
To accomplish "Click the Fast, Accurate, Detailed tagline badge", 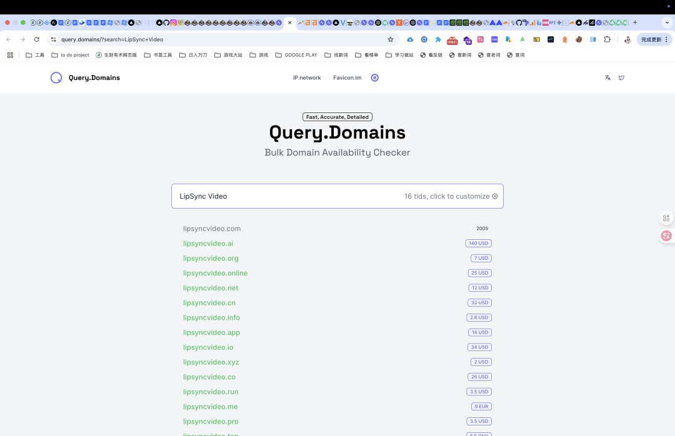I will coord(337,117).
